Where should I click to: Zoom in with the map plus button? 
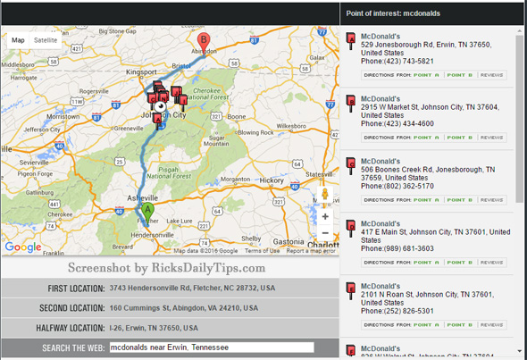tap(325, 217)
